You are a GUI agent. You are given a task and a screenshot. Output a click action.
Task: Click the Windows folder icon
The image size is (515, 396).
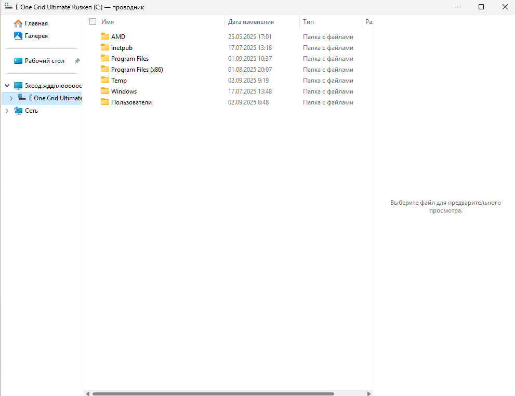coord(105,91)
